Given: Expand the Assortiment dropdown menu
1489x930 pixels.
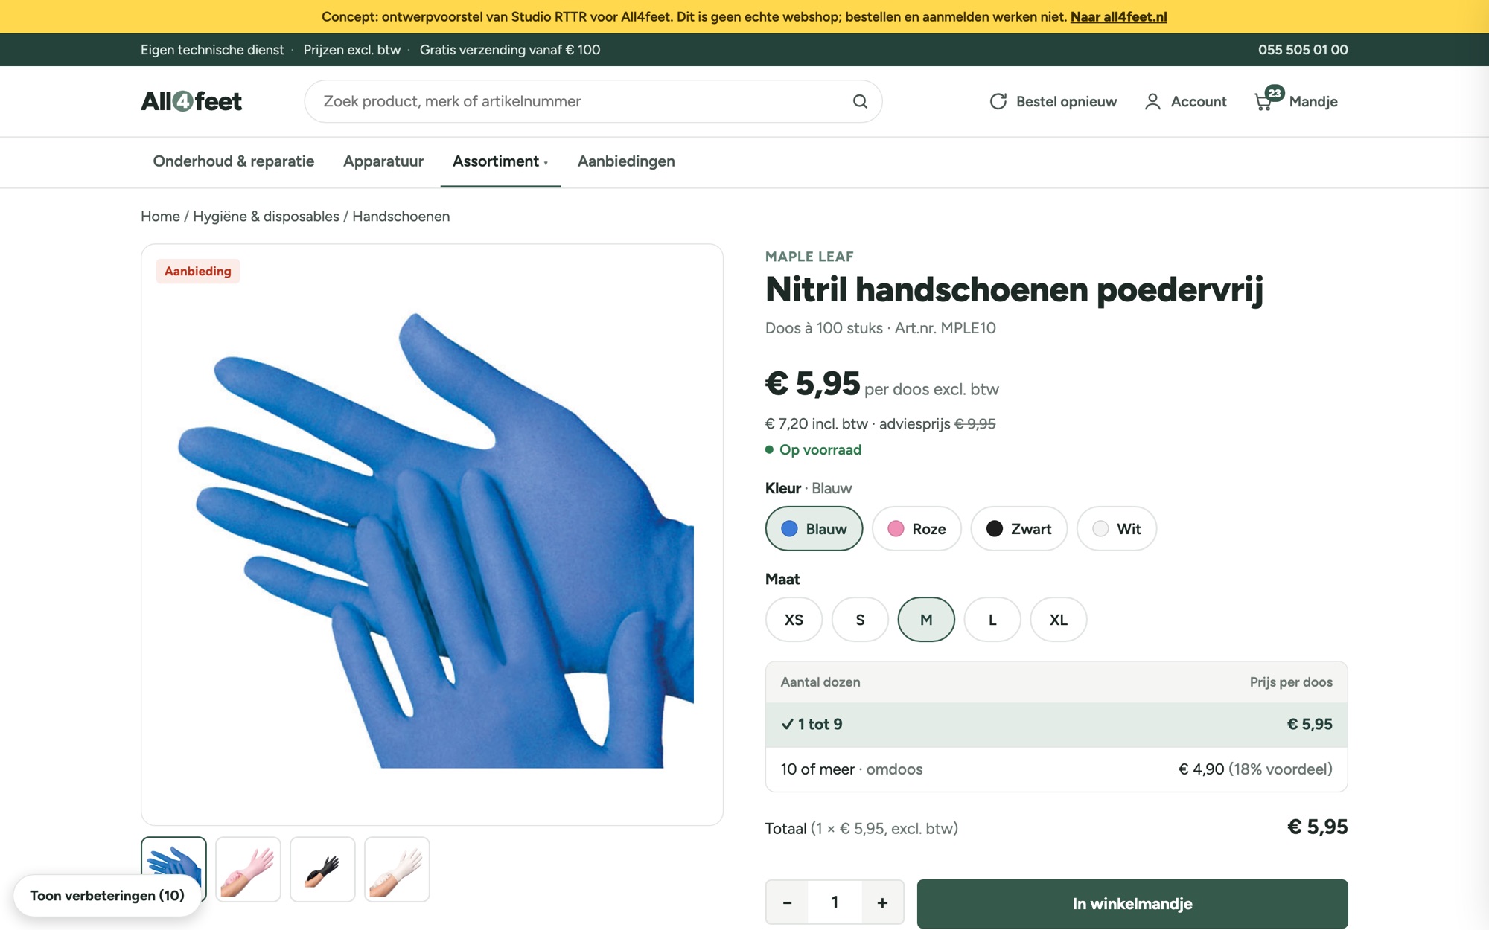Looking at the screenshot, I should point(500,161).
